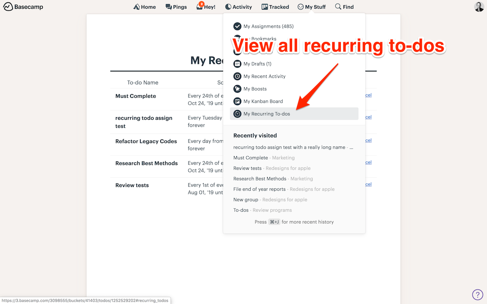The width and height of the screenshot is (487, 304).
Task: Open My Drafts (1)
Action: click(x=294, y=64)
